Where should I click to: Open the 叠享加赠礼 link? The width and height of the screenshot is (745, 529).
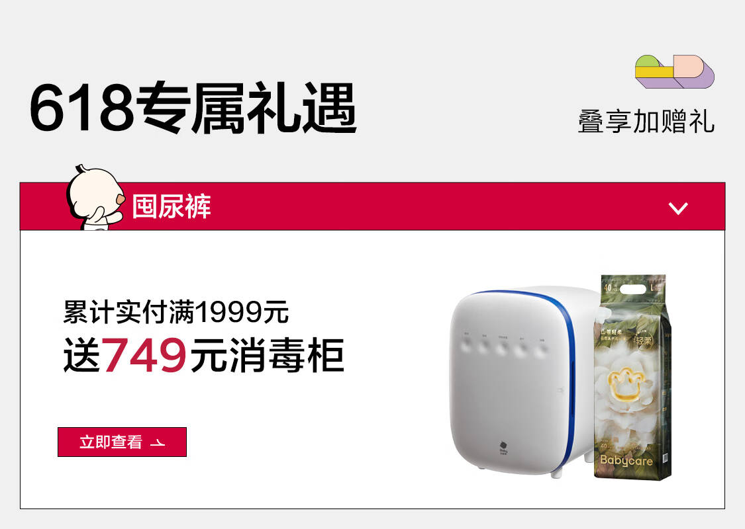click(646, 122)
